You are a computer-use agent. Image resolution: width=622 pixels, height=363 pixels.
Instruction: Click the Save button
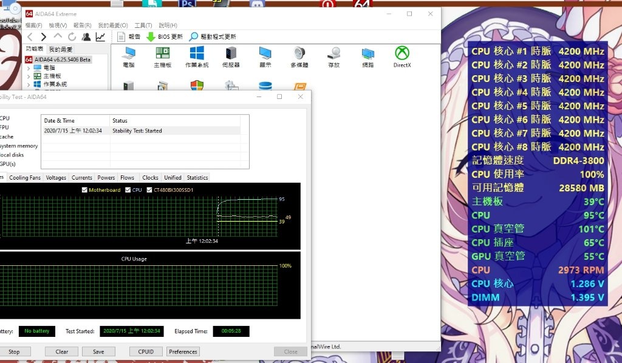(x=98, y=351)
